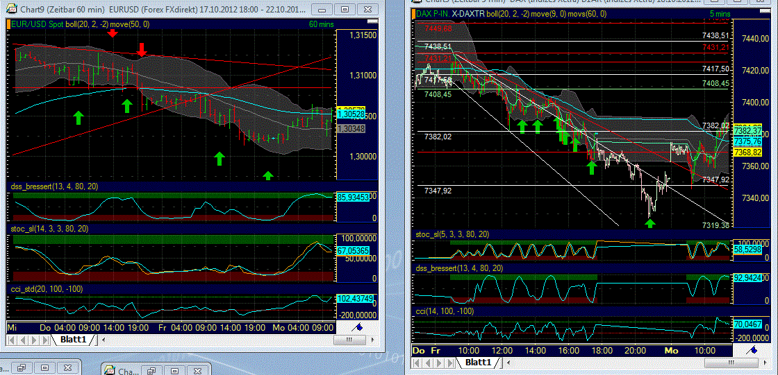Click DAX price tag '7375,76'

point(748,141)
